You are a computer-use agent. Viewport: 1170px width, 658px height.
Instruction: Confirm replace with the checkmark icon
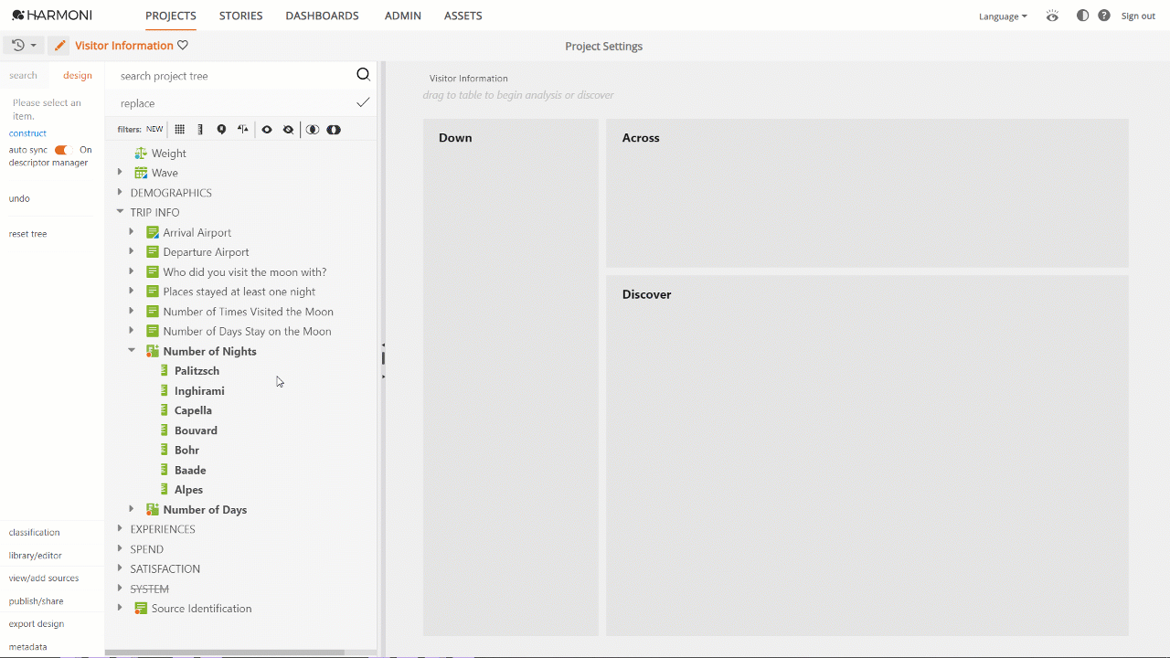click(x=363, y=102)
